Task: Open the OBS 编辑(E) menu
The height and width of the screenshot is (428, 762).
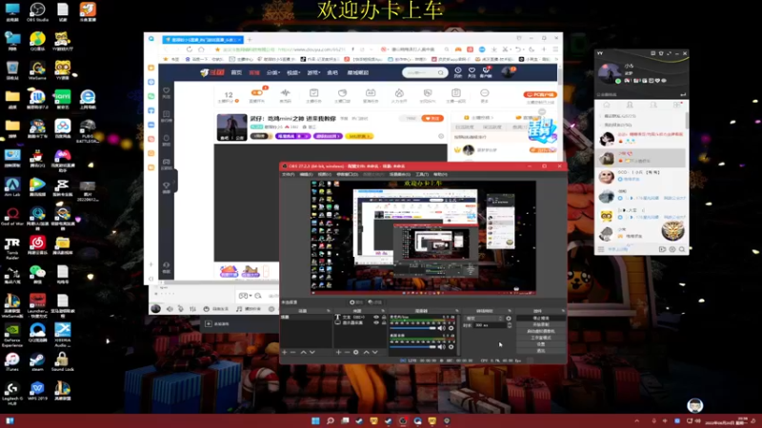Action: (306, 174)
